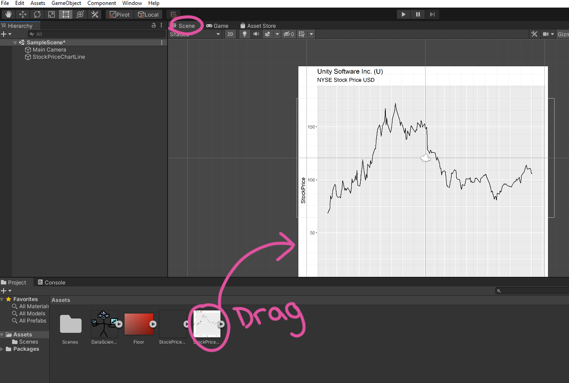The height and width of the screenshot is (383, 569).
Task: Lock the Hierarchy panel
Action: point(154,26)
